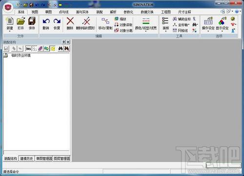Expand the 面板 panel dropdown

click(x=165, y=31)
